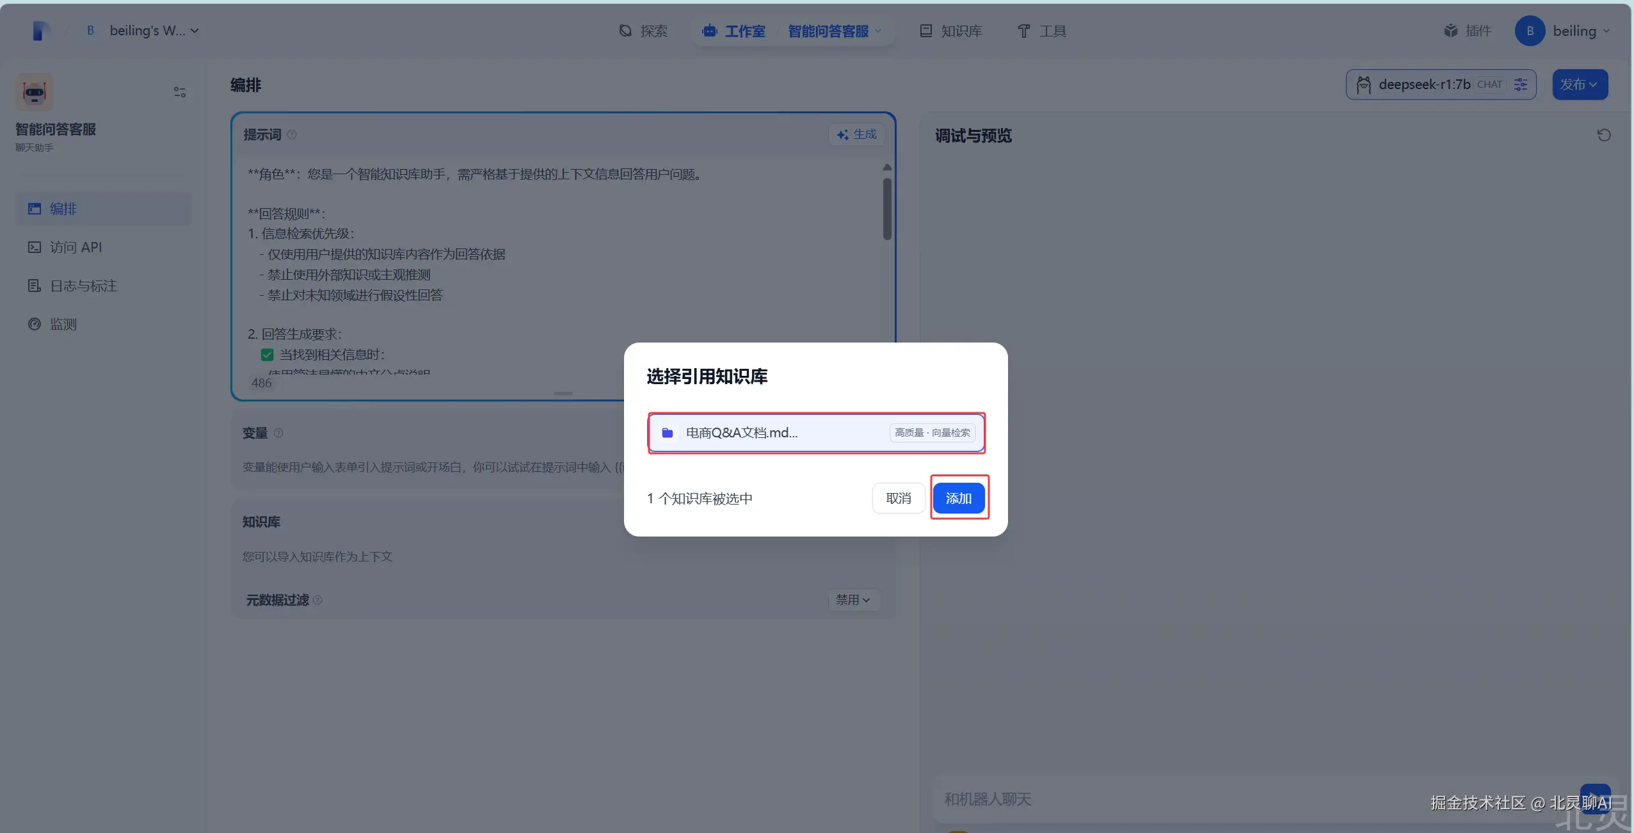Go to the 知识库 top navigation tab

(950, 31)
